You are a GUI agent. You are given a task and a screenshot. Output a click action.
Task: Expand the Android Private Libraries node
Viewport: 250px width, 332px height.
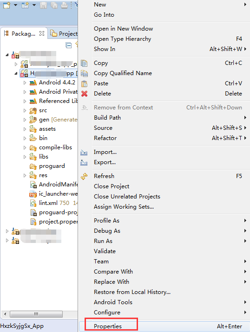click(25, 92)
